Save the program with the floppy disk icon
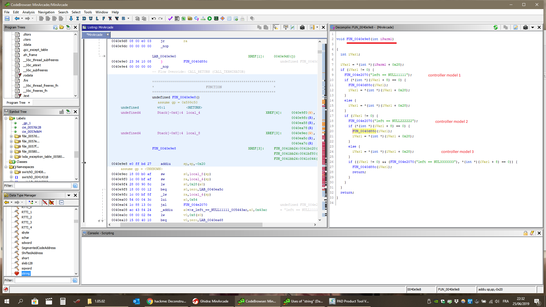This screenshot has height=307, width=546. 7,18
